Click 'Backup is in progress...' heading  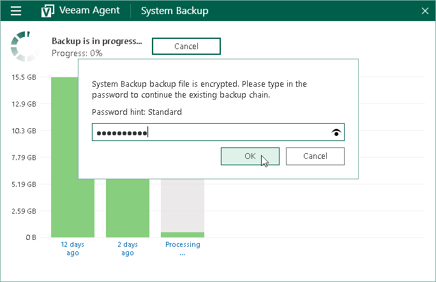point(97,41)
